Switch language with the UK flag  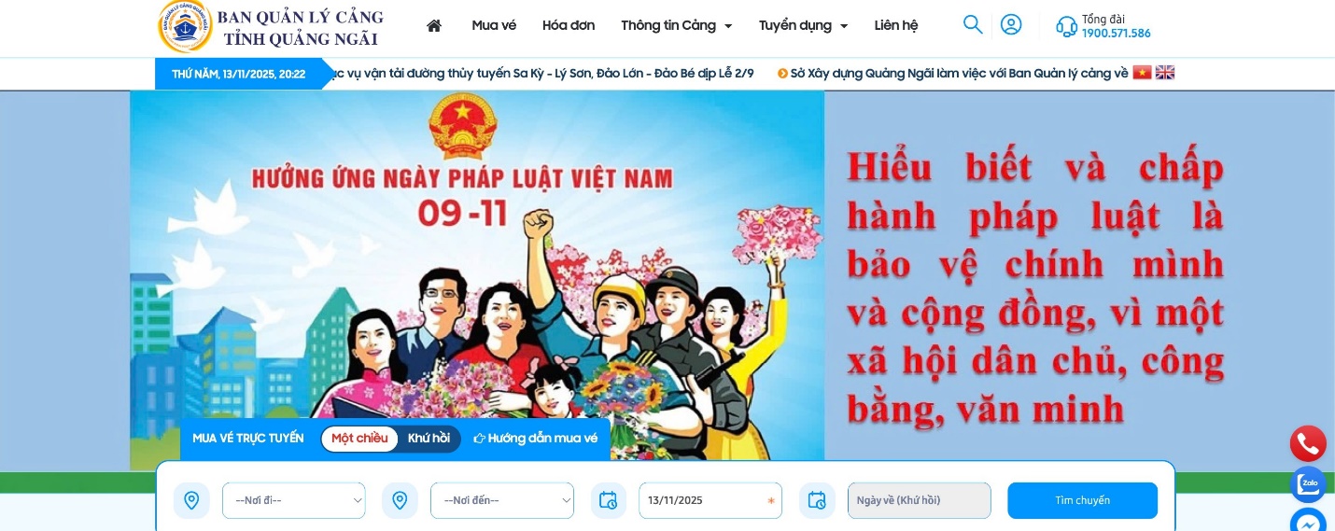tap(1165, 72)
